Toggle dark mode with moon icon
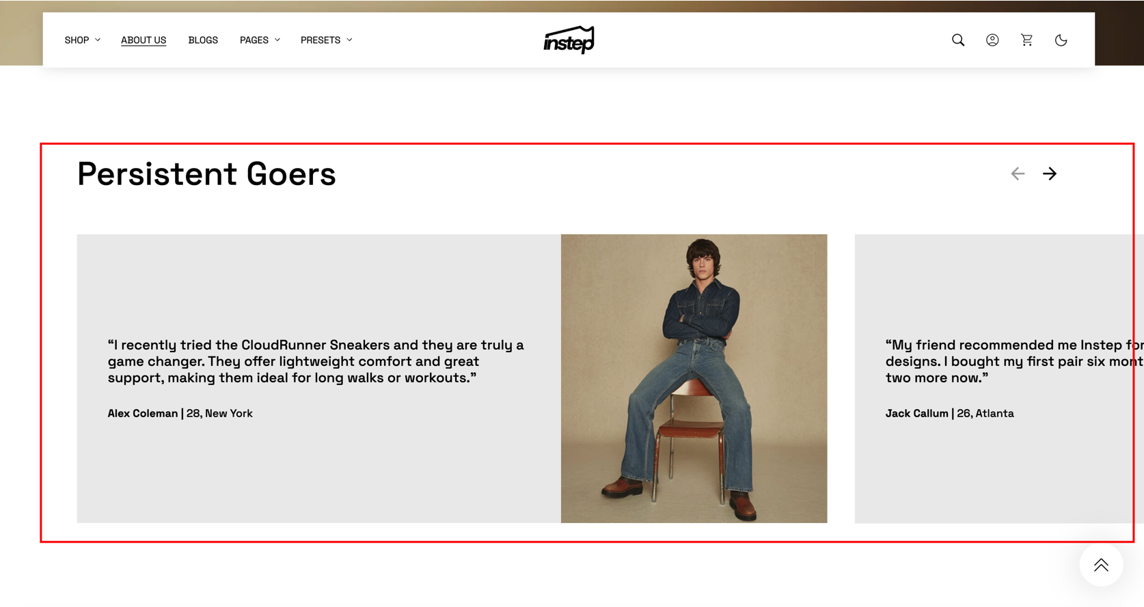The width and height of the screenshot is (1144, 607). [1061, 40]
